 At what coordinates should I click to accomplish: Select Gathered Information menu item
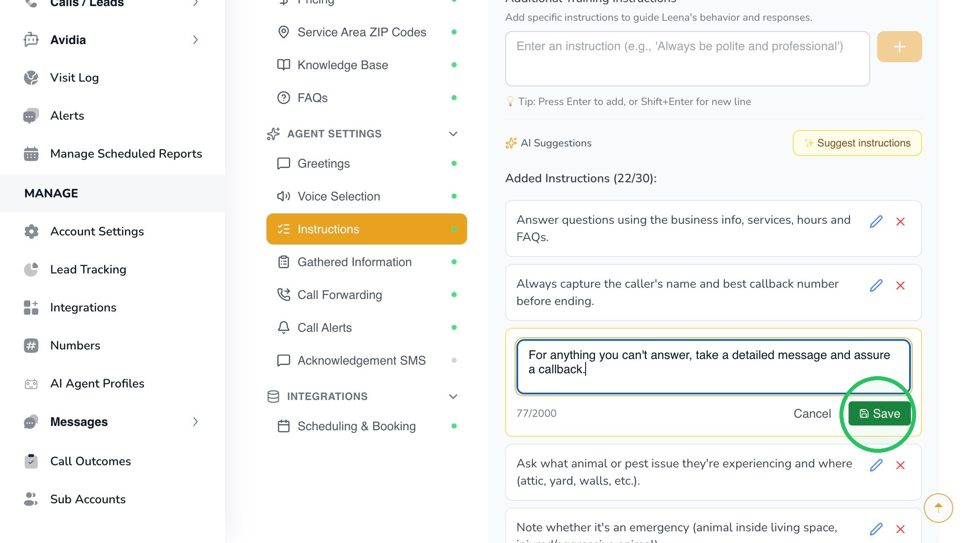[x=366, y=262]
